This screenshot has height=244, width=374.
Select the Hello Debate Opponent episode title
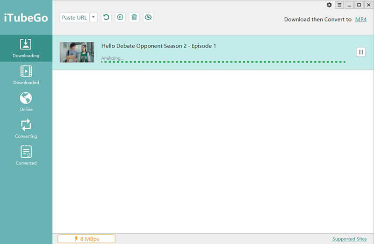[x=158, y=46]
